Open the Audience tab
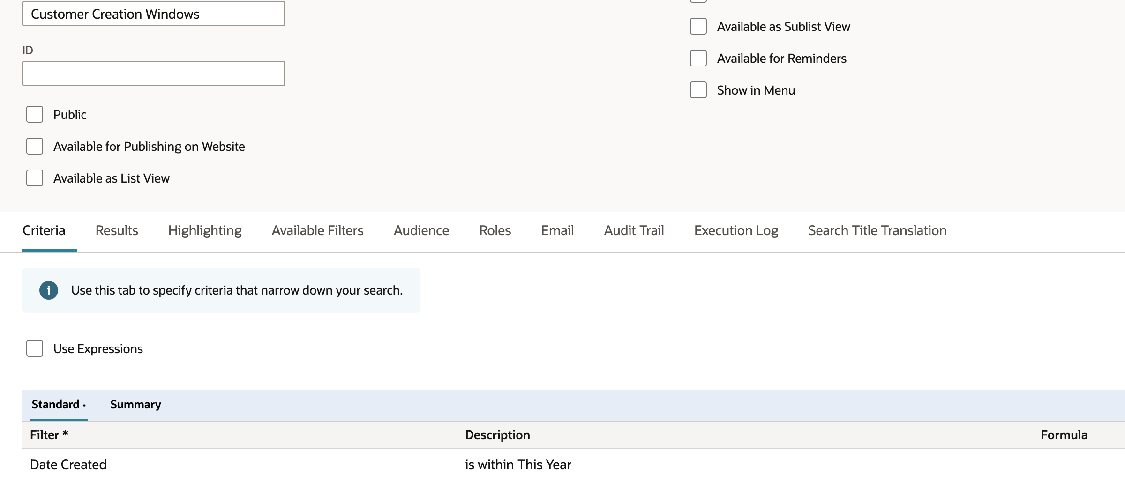Screen dimensions: 1125x487 [x=421, y=230]
